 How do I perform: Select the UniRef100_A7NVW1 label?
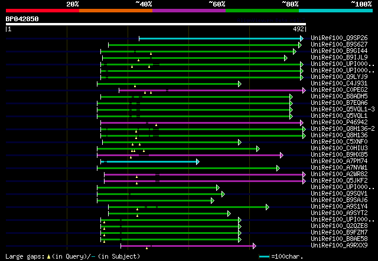(339, 167)
